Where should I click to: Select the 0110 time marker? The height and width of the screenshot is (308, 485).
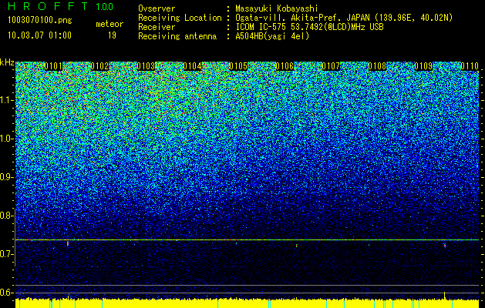click(470, 66)
